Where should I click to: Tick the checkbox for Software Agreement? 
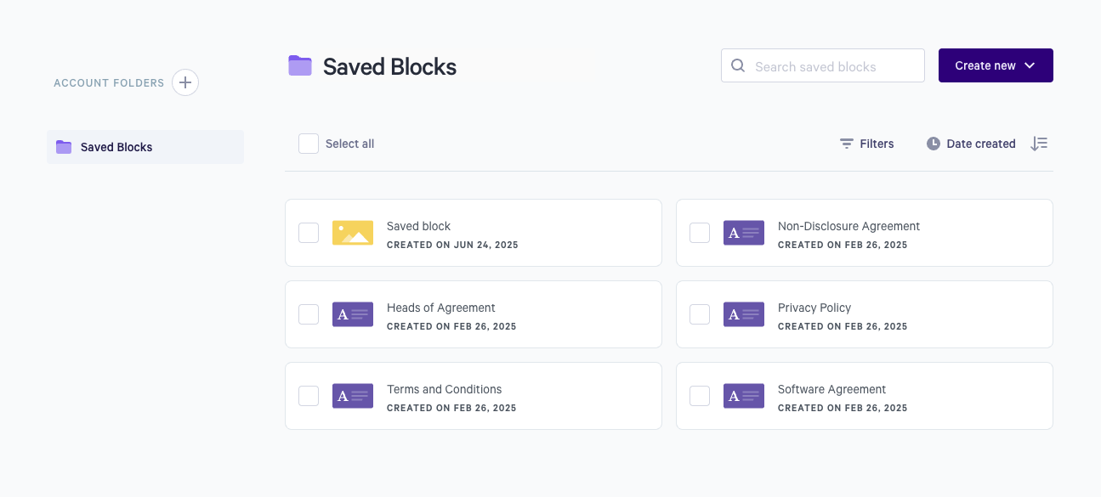(x=700, y=396)
